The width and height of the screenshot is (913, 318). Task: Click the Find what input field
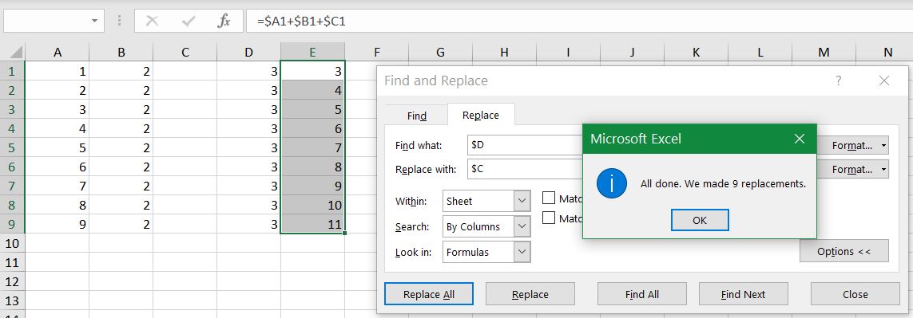coord(526,145)
